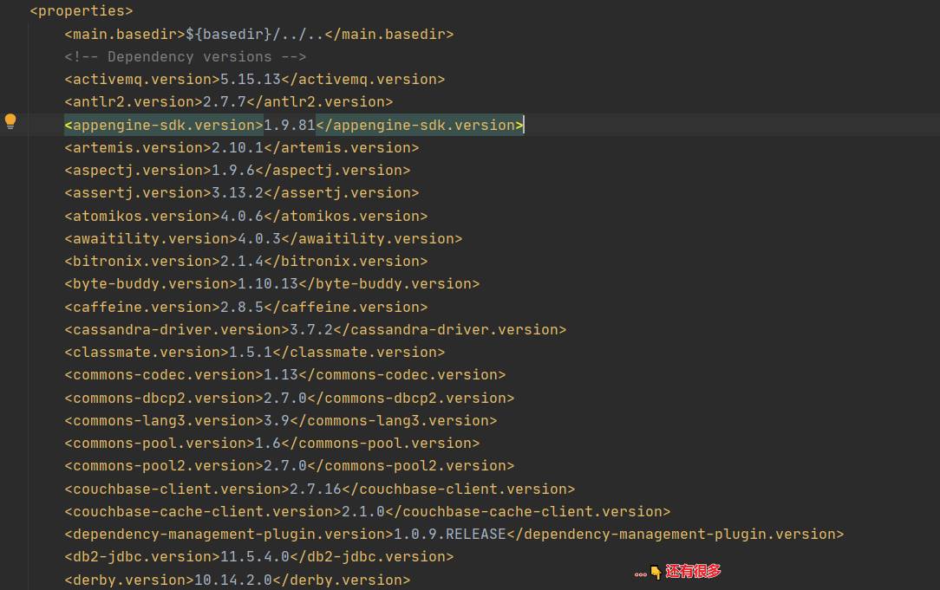The image size is (940, 590).
Task: Click the commons-pool2.version 2.7.0 line
Action: 290,466
